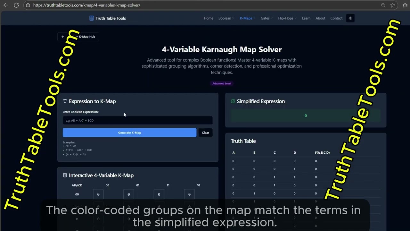
Task: Click truth table column header A
Action: coord(234,153)
